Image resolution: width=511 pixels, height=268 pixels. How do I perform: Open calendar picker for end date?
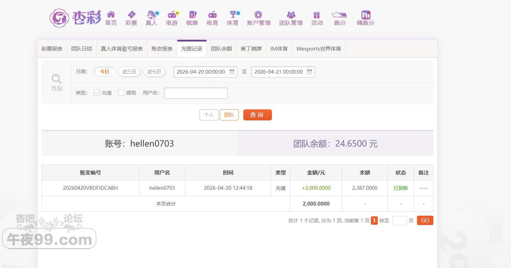(309, 72)
